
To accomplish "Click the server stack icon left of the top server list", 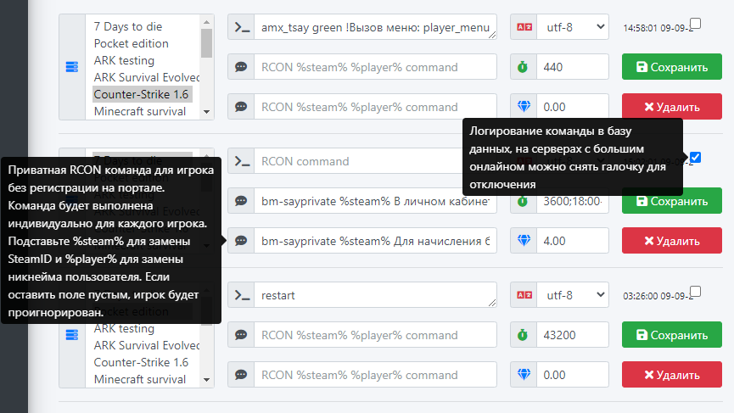I will coord(71,67).
